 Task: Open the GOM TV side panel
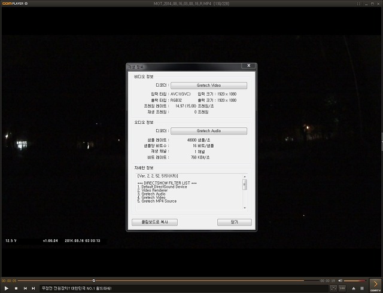(x=375, y=285)
